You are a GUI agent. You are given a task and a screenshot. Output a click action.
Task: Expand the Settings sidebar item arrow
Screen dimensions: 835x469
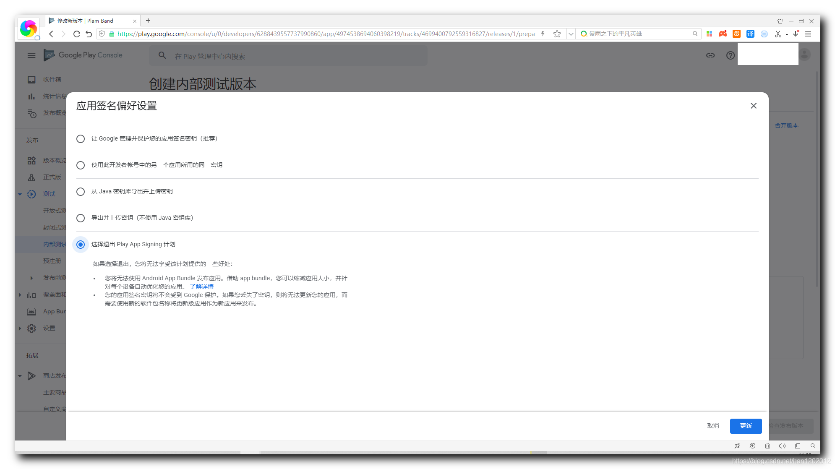pos(20,328)
